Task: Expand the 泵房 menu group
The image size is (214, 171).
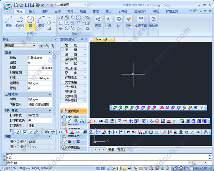Action: (74, 73)
